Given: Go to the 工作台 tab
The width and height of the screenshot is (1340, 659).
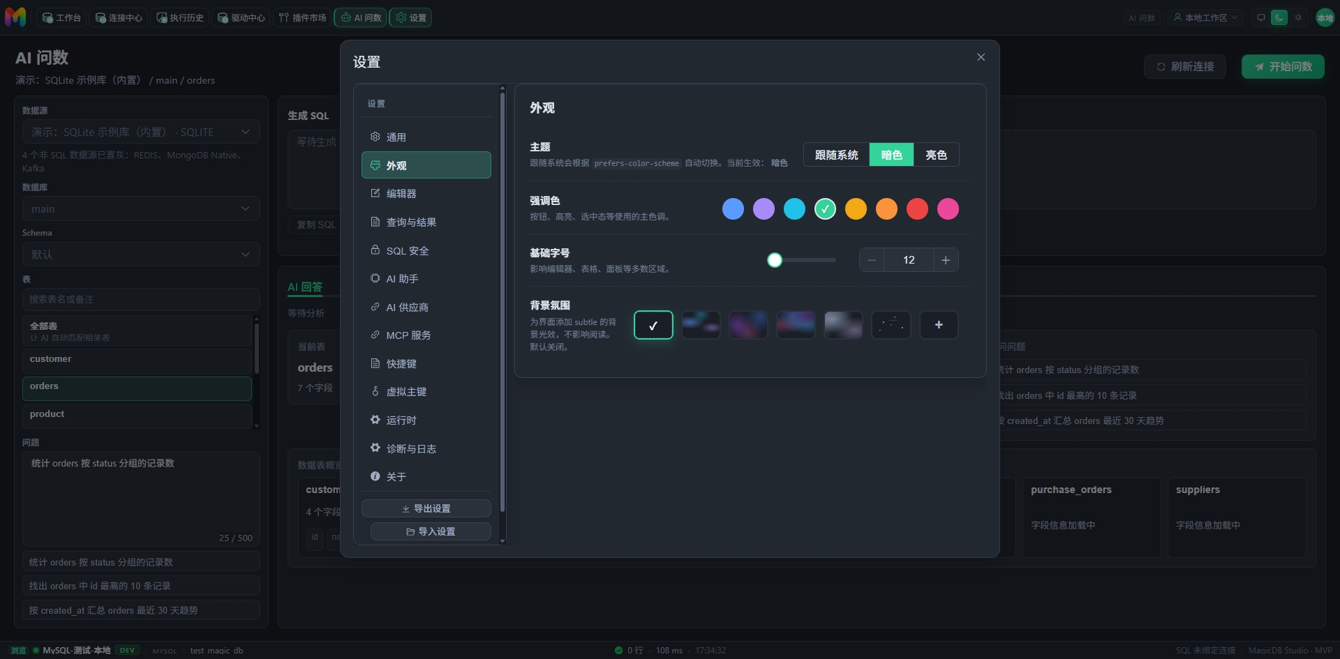Looking at the screenshot, I should coord(61,17).
